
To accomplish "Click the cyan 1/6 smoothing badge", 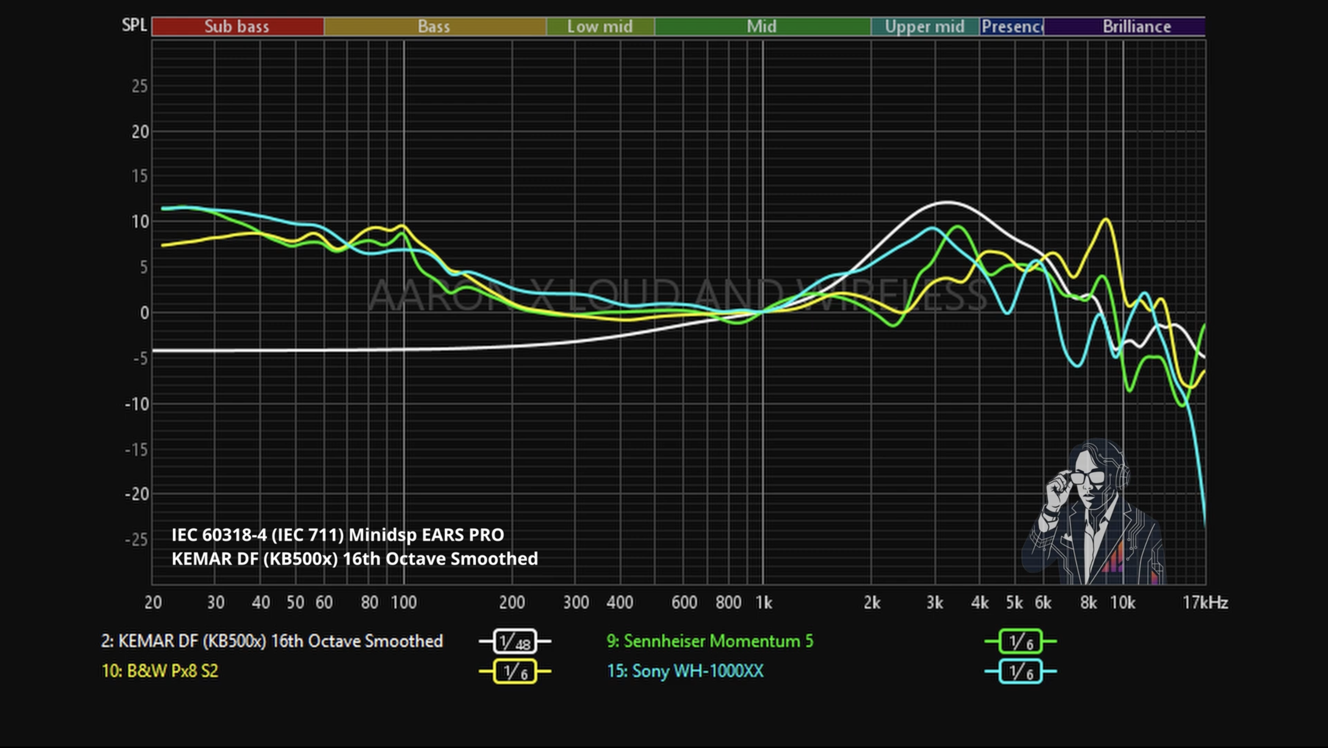I will (1020, 671).
